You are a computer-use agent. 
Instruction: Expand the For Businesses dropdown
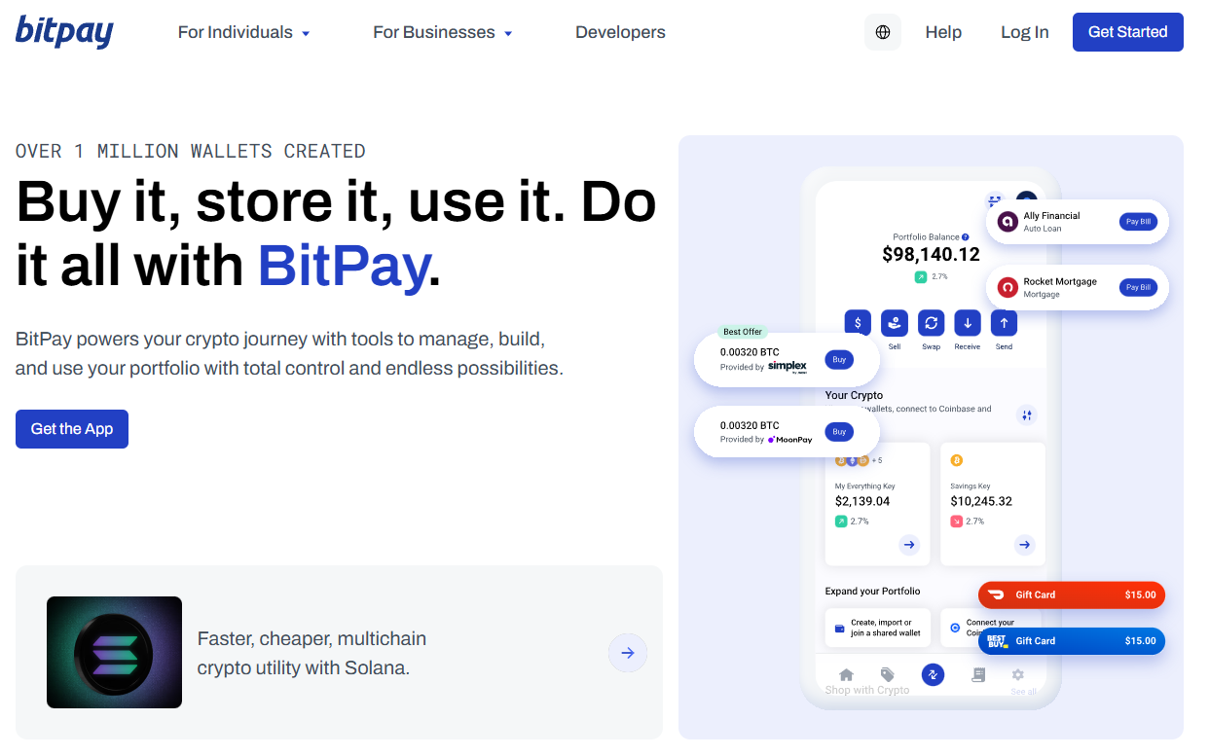443,32
